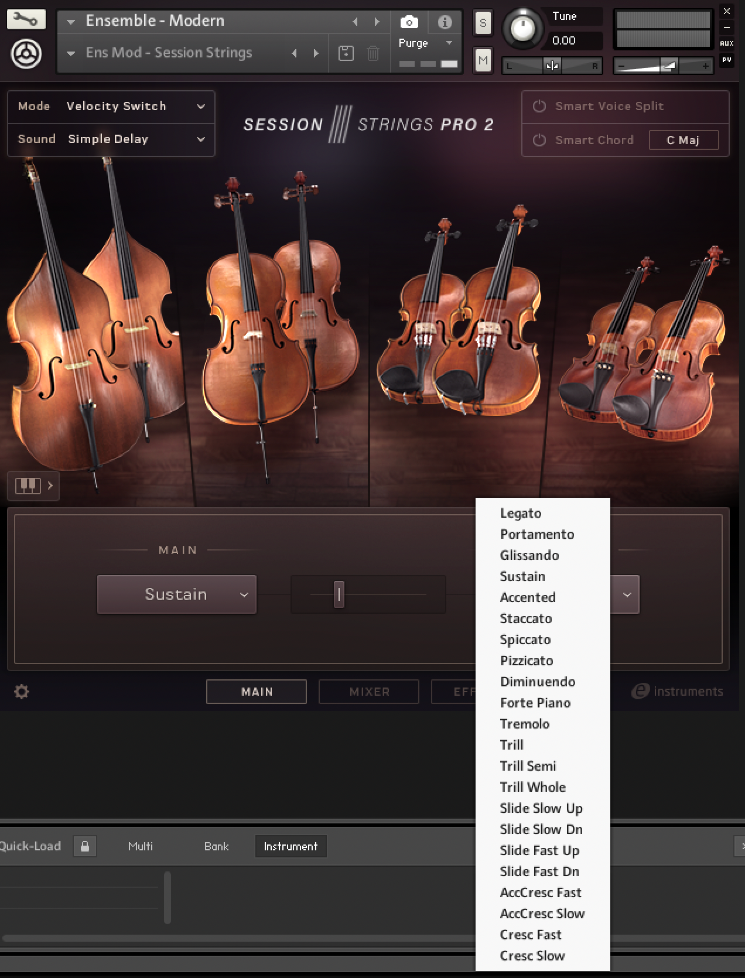The image size is (745, 978).
Task: Open the keyboard keyswitch panel icon
Action: pyautogui.click(x=33, y=485)
